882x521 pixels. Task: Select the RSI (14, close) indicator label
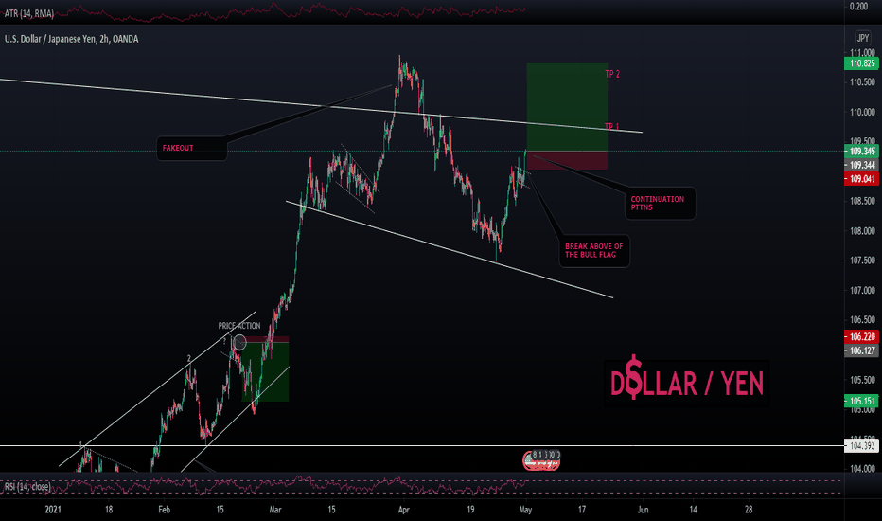point(27,486)
